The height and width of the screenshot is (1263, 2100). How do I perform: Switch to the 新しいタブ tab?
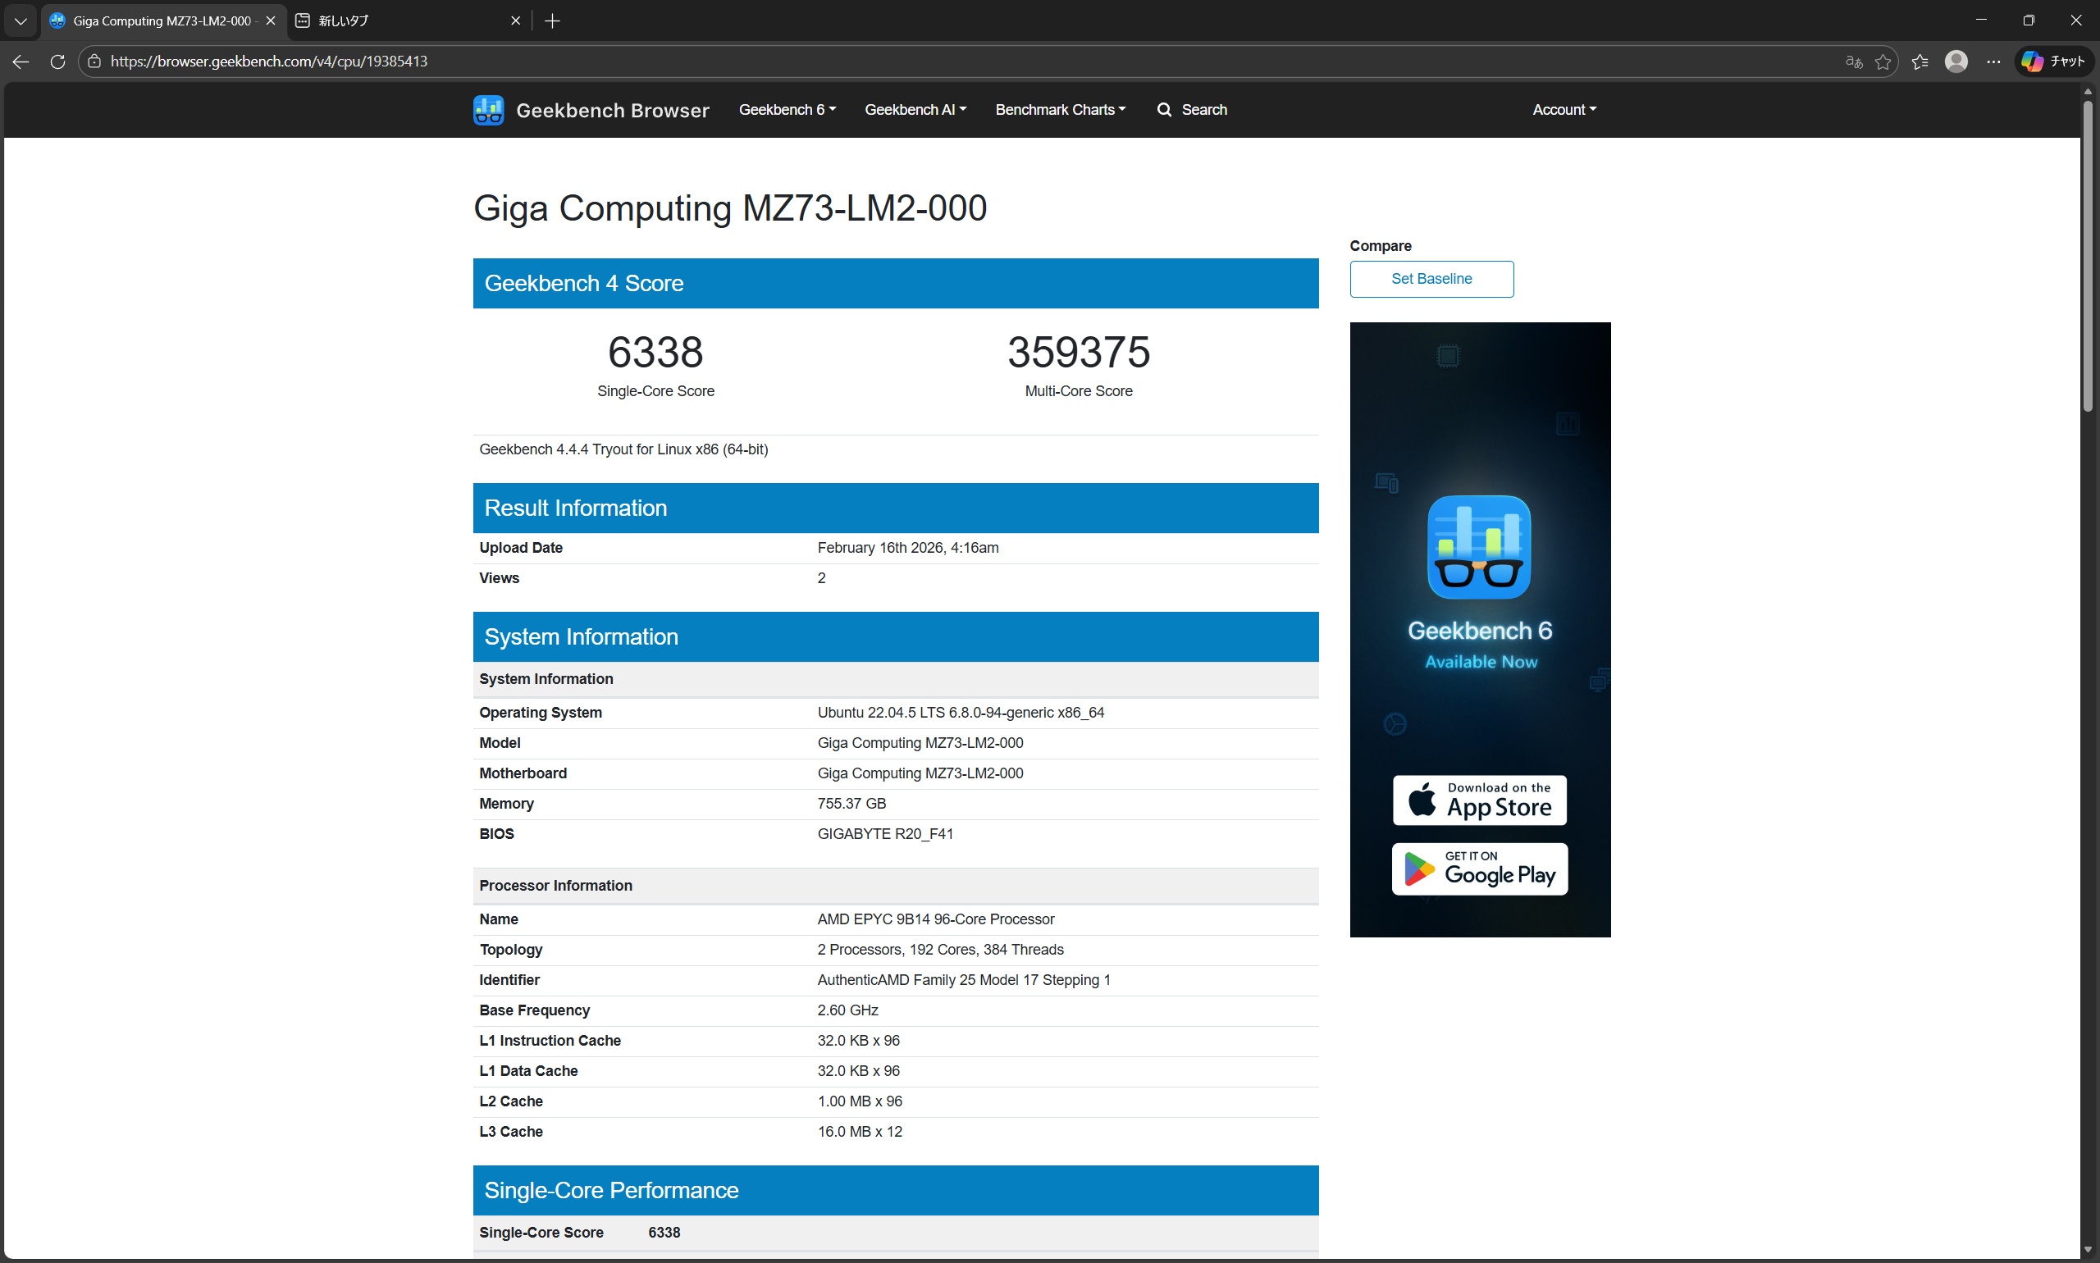coord(400,21)
